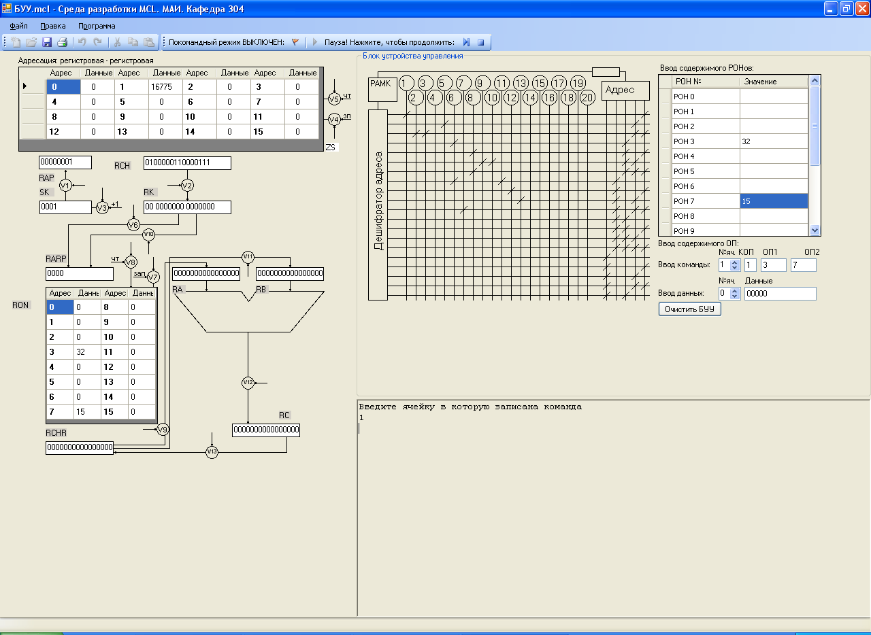Image resolution: width=871 pixels, height=635 pixels.
Task: Increase data cell number spinner
Action: tap(734, 290)
